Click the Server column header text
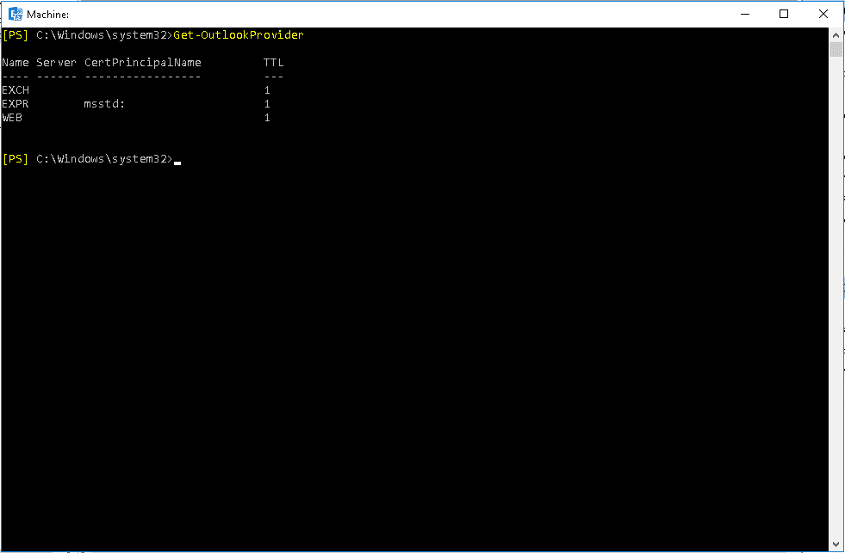Viewport: 845px width, 553px height. pos(56,62)
